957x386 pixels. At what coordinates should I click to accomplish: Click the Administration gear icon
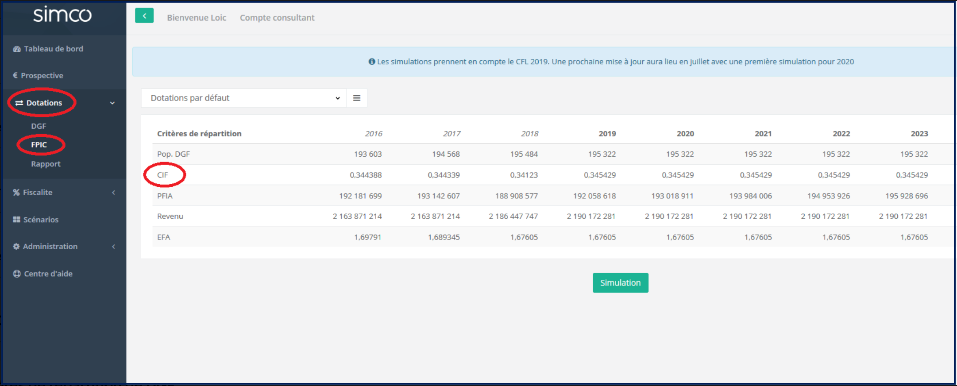pyautogui.click(x=16, y=247)
